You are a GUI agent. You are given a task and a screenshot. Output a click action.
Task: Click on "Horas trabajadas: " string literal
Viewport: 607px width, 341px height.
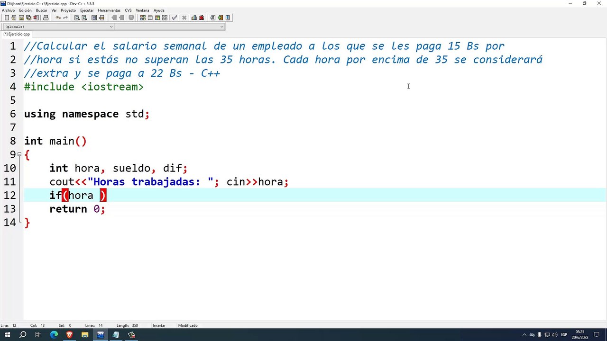click(x=150, y=182)
